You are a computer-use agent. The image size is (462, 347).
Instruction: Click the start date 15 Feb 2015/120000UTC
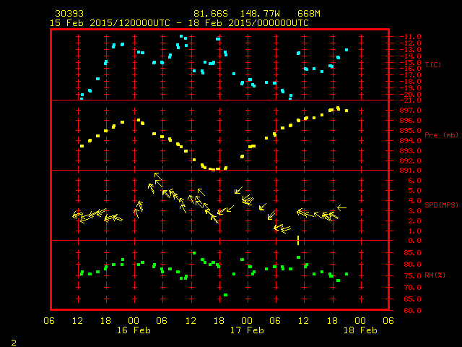110,23
